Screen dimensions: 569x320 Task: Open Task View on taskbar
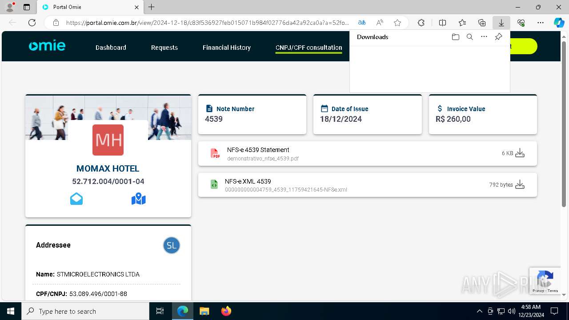(160, 311)
